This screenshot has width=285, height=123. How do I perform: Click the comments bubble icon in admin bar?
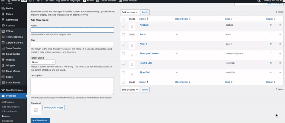pos(38,1)
